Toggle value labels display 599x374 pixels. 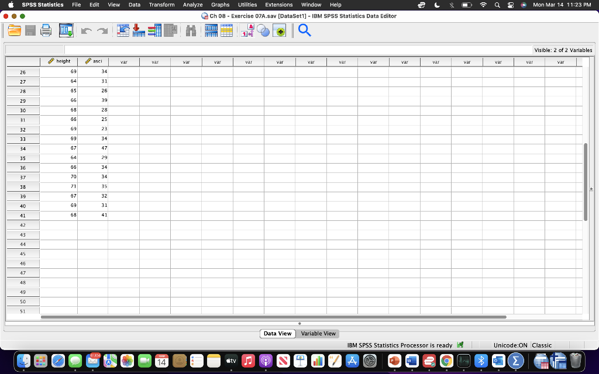(245, 30)
